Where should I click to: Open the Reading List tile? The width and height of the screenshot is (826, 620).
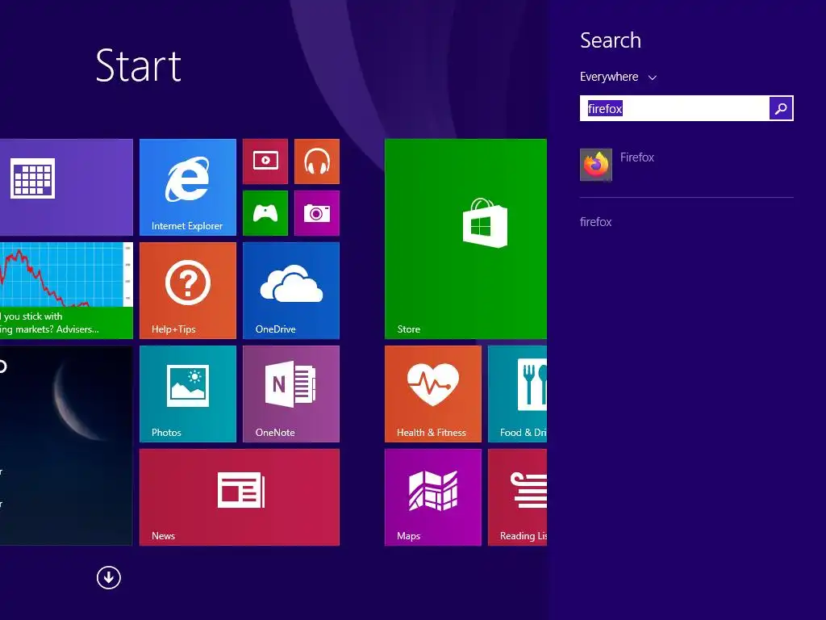click(x=517, y=497)
